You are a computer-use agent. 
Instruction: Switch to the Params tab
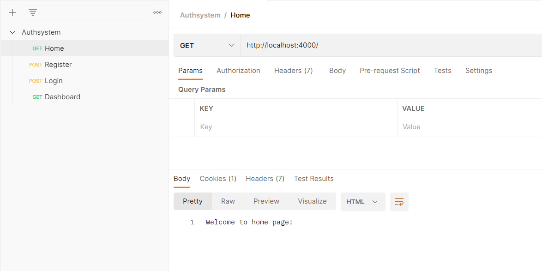click(190, 71)
